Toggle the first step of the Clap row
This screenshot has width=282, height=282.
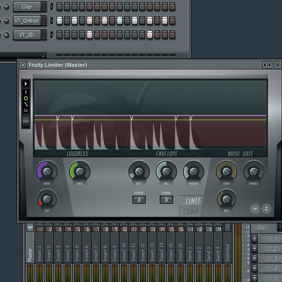click(59, 7)
